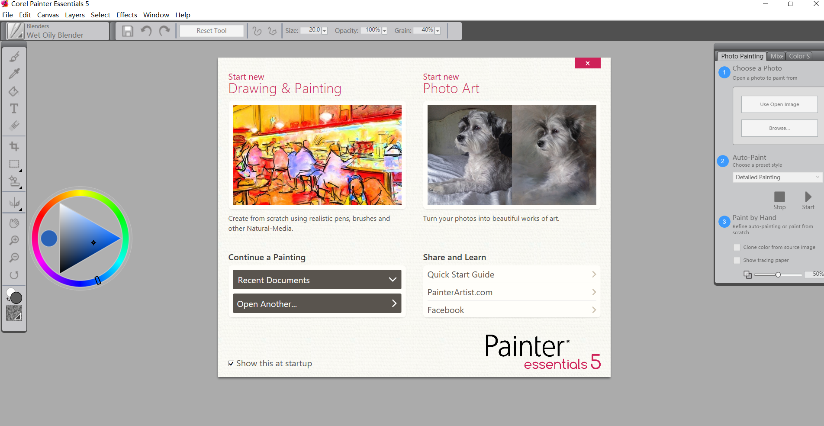
Task: Switch to the Mixer tab
Action: point(776,56)
